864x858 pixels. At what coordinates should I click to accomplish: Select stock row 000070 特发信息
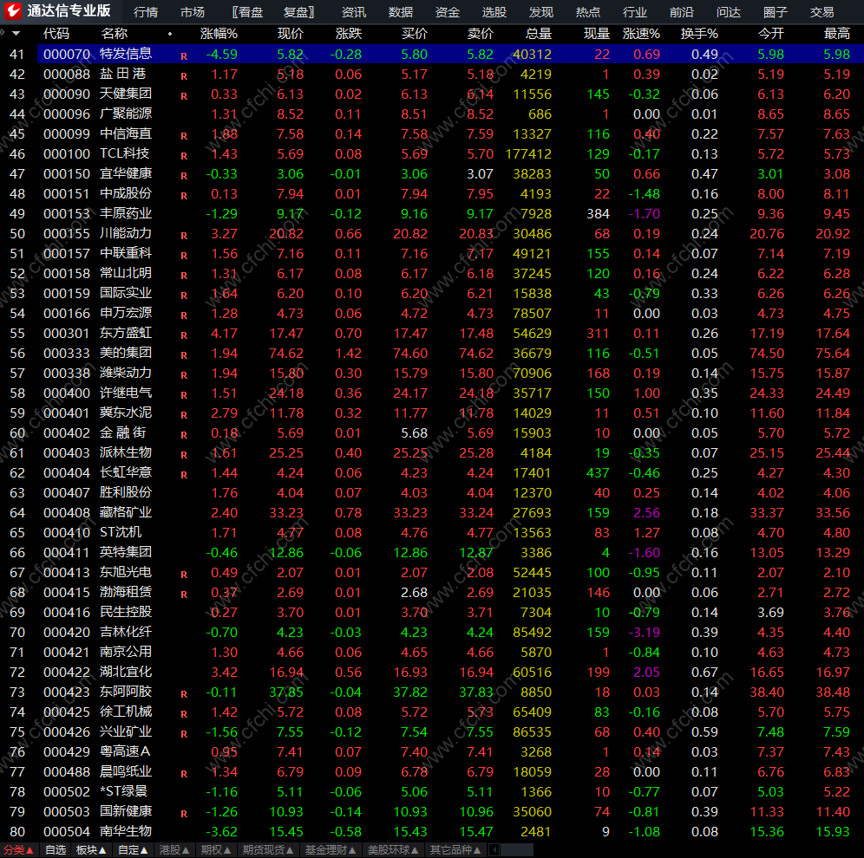click(432, 54)
